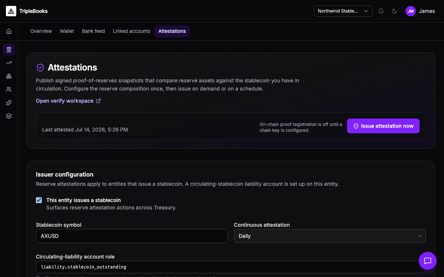Image resolution: width=444 pixels, height=277 pixels.
Task: Open the stacked layers sidebar icon
Action: click(9, 116)
